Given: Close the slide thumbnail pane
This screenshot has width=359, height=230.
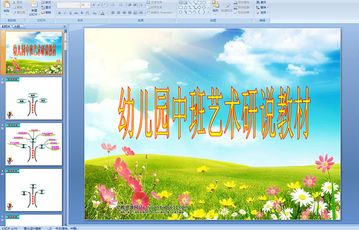Looking at the screenshot, I should 65,27.
